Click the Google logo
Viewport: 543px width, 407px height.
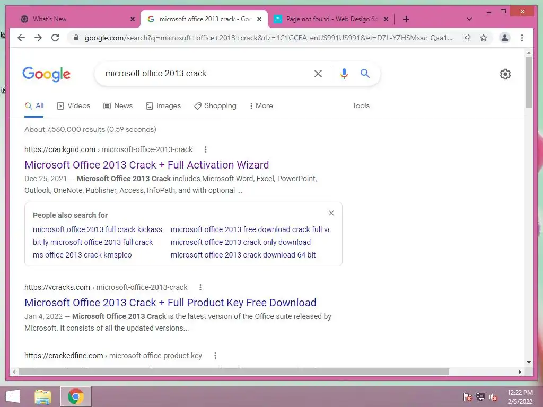pos(47,74)
